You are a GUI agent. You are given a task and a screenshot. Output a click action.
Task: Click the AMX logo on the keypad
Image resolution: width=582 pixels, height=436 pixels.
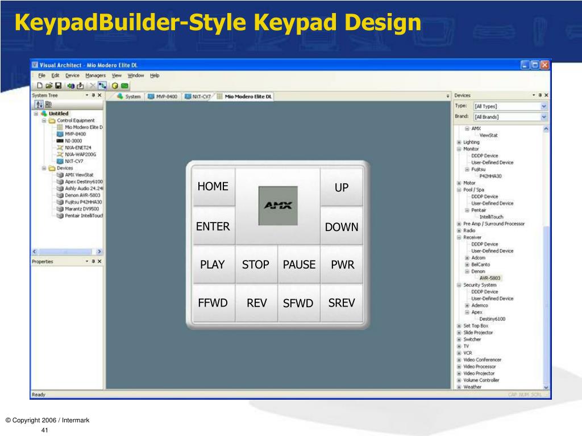coord(278,206)
